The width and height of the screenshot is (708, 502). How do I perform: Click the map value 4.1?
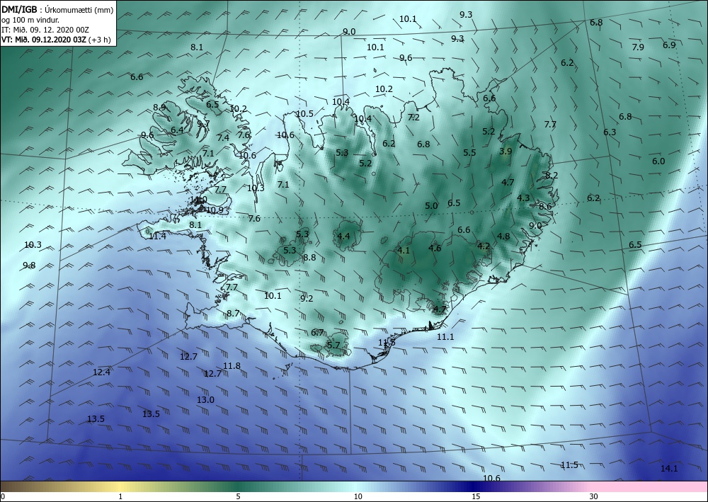coord(404,250)
